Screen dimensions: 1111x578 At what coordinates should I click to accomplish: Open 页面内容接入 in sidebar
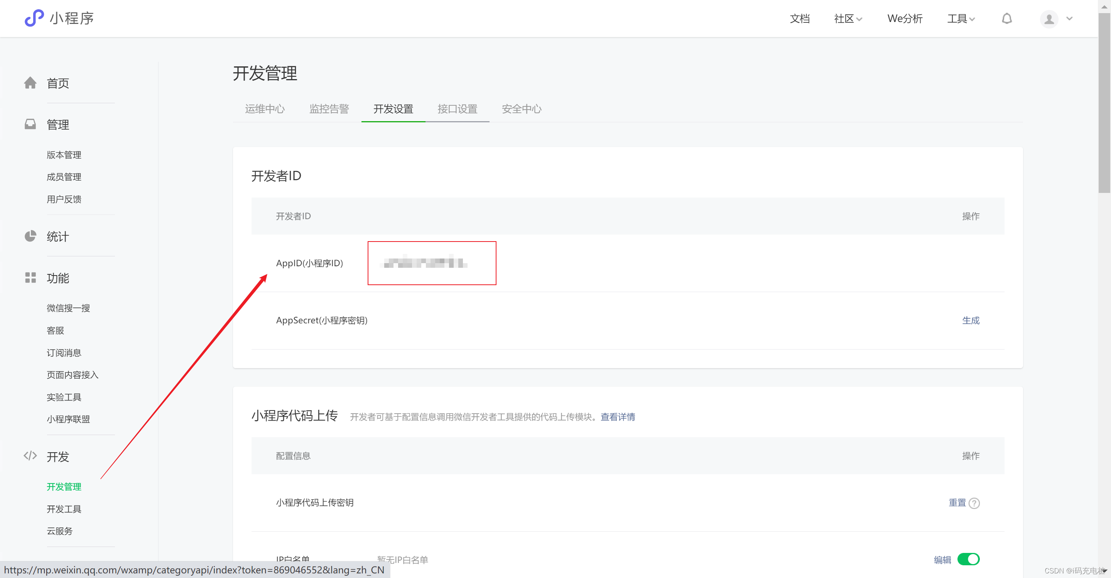point(73,375)
